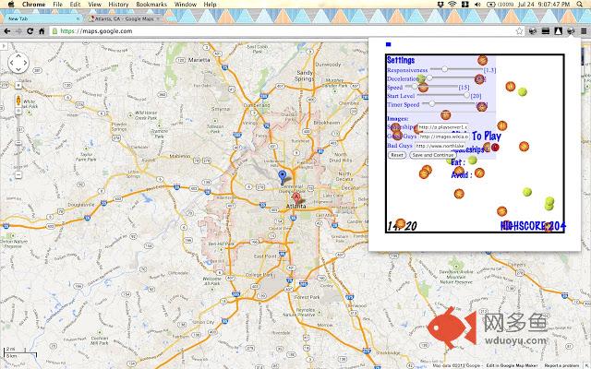Click the Marietta label on the map
The width and height of the screenshot is (591, 369).
click(x=199, y=60)
